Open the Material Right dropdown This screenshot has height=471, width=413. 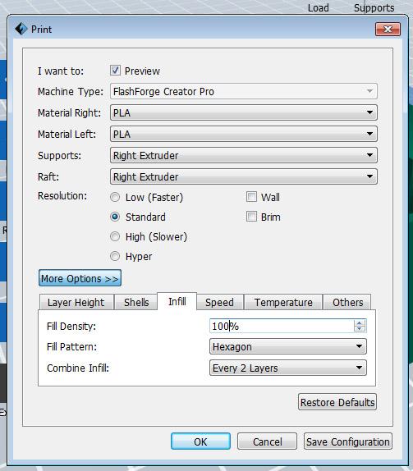point(244,112)
